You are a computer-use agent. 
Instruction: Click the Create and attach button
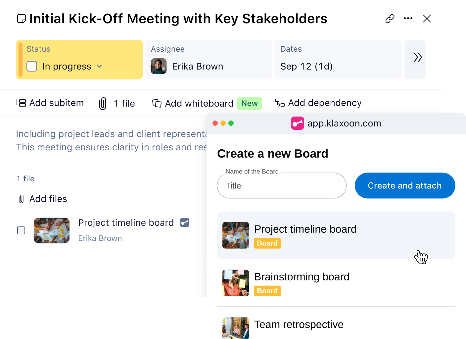404,185
